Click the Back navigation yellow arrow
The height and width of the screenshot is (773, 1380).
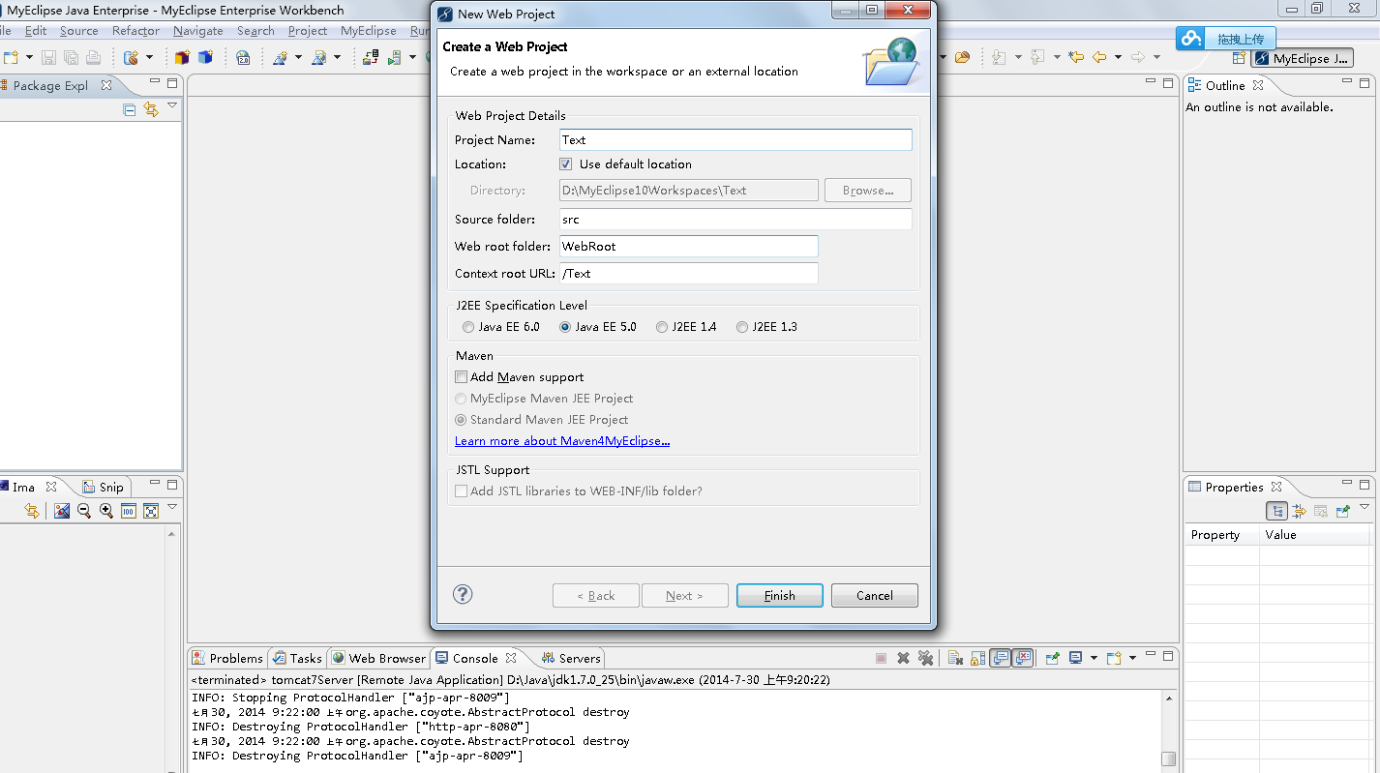point(1099,57)
